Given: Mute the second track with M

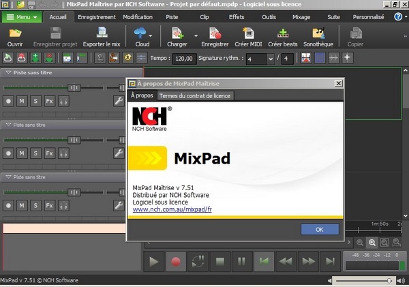Looking at the screenshot, I should [22, 153].
